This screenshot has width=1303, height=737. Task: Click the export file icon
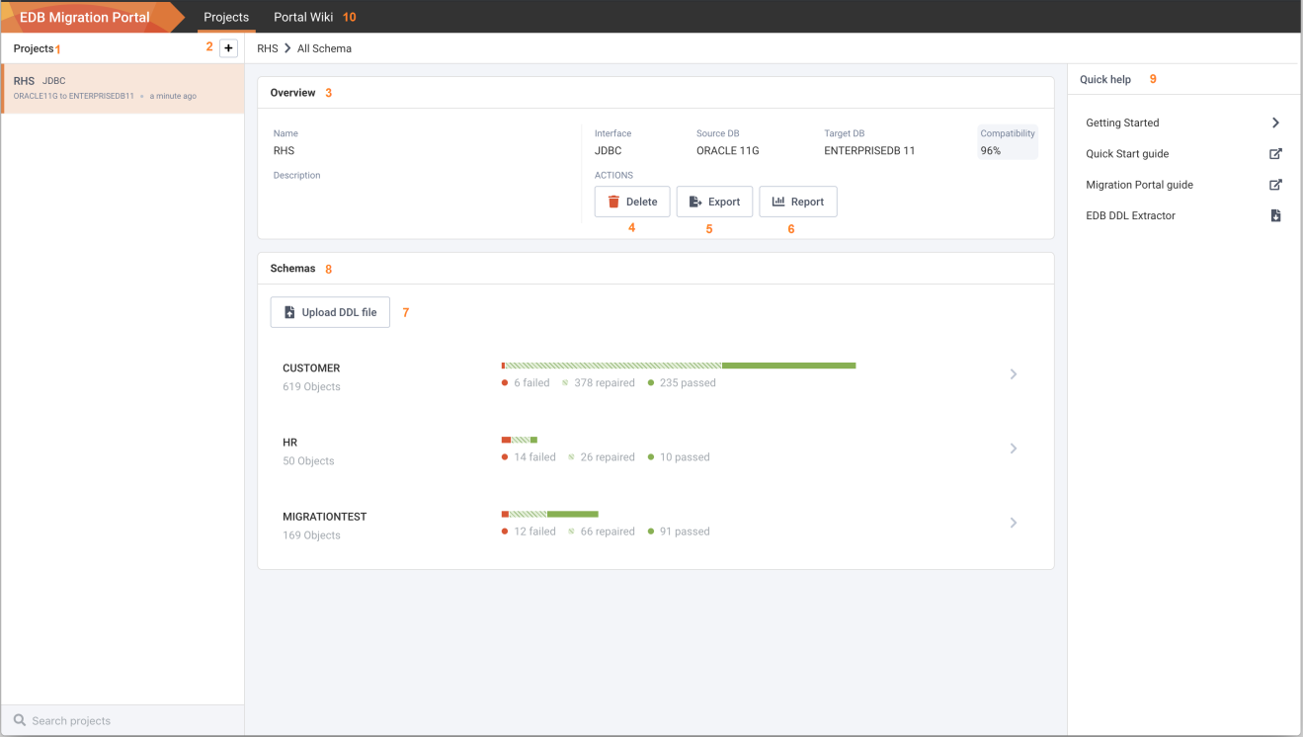click(x=695, y=202)
